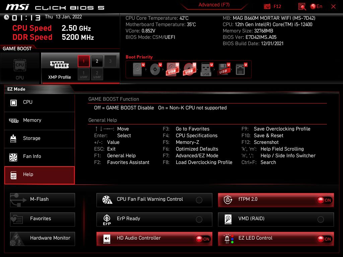Click the 'Favorites Assistant' help entry
The width and height of the screenshot is (343, 257).
128,162
